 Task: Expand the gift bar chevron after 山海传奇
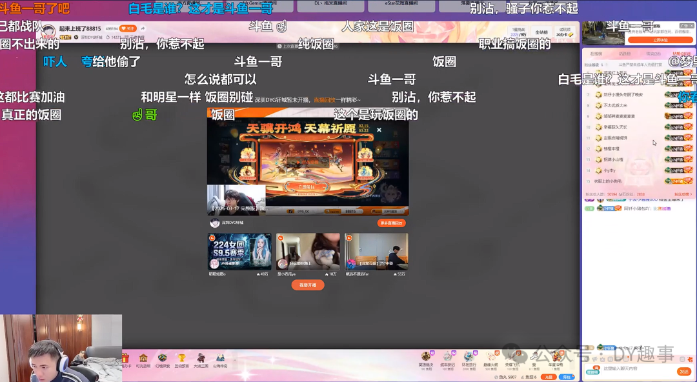[235, 360]
